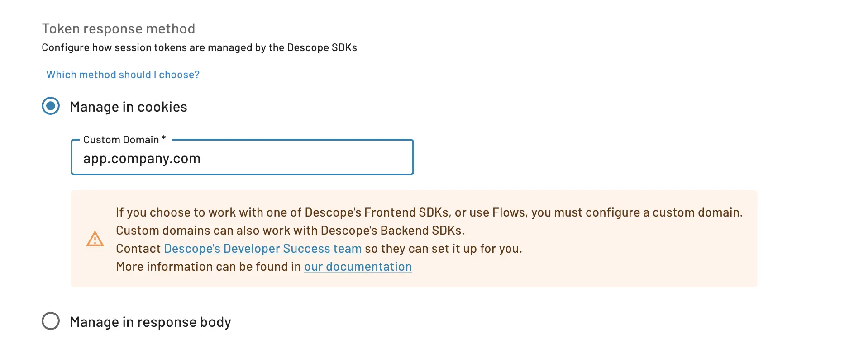Viewport: 849px width, 339px height.
Task: Visit the documentation link in the warning
Action: pos(358,266)
